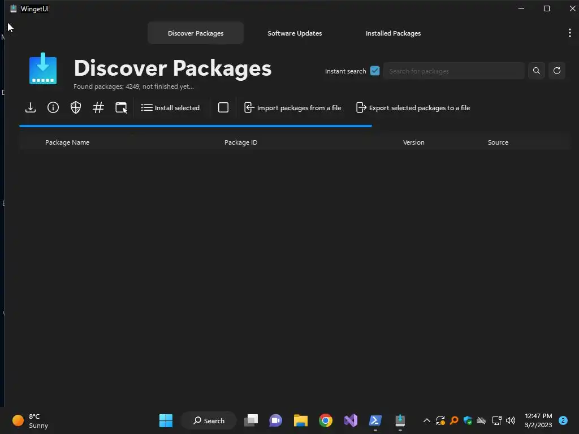579x434 pixels.
Task: Export selected packages to a file
Action: pyautogui.click(x=413, y=108)
